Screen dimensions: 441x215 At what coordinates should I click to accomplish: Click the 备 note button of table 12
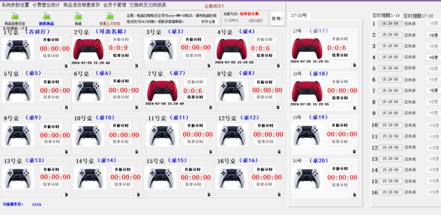279,152
